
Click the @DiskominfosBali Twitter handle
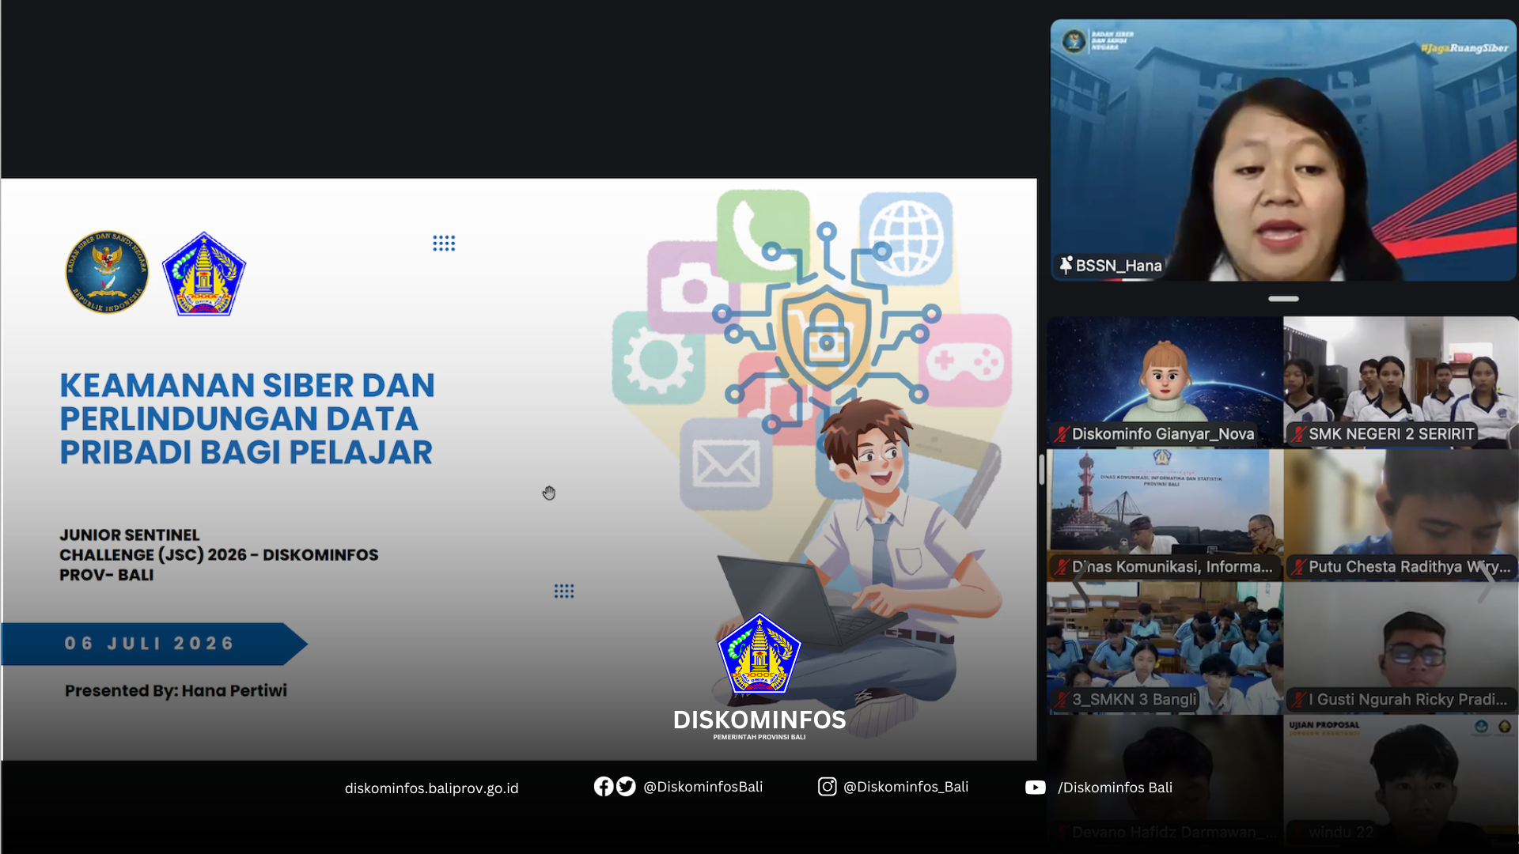(703, 787)
